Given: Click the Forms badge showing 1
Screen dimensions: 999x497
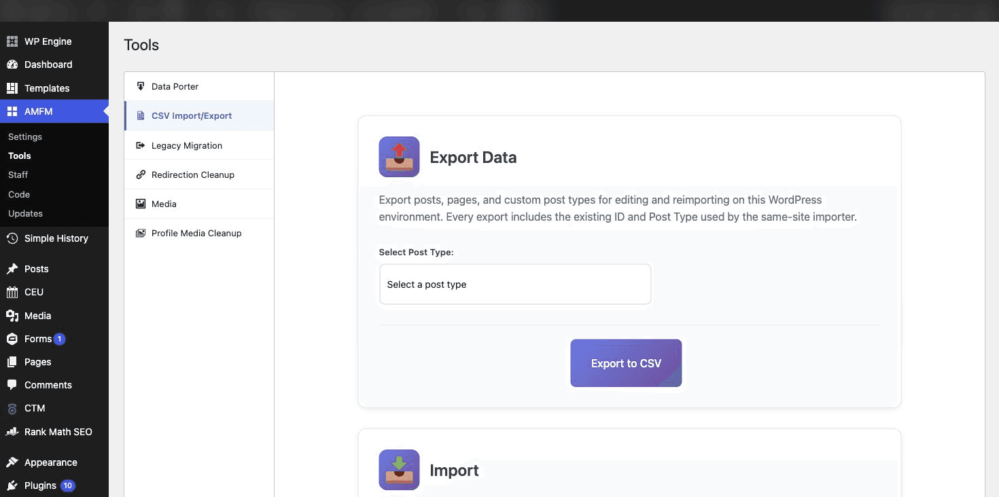Looking at the screenshot, I should [x=60, y=339].
